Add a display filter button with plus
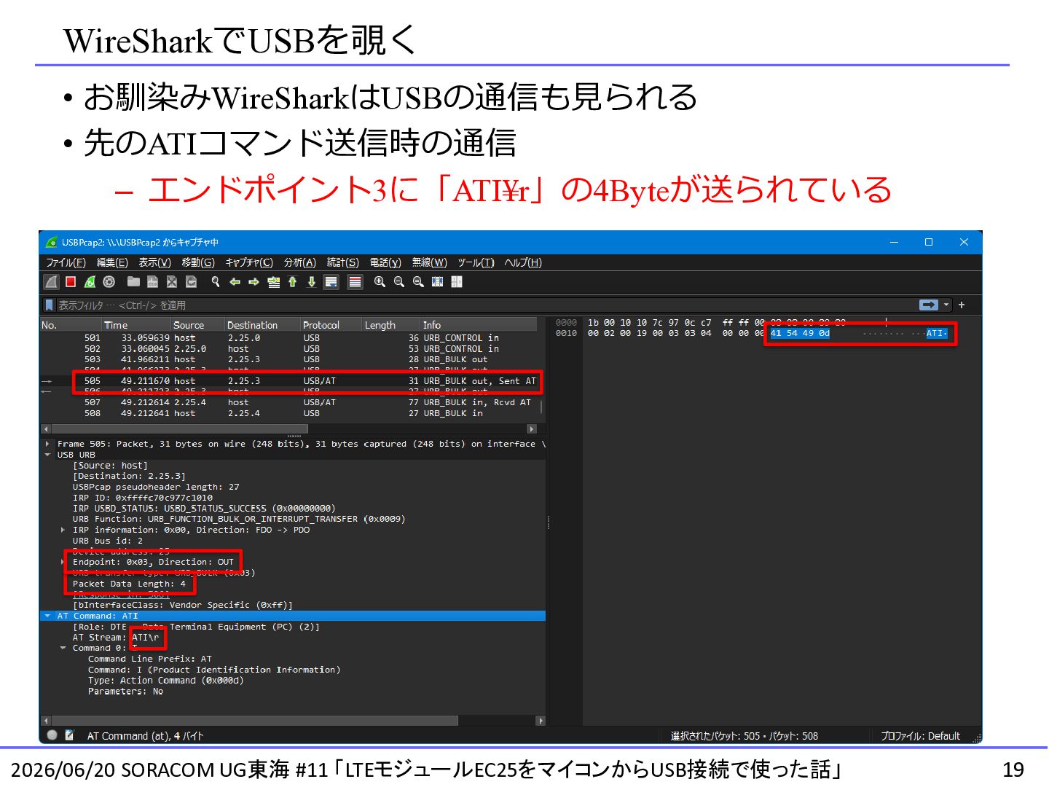Image resolution: width=1049 pixels, height=787 pixels. [962, 305]
